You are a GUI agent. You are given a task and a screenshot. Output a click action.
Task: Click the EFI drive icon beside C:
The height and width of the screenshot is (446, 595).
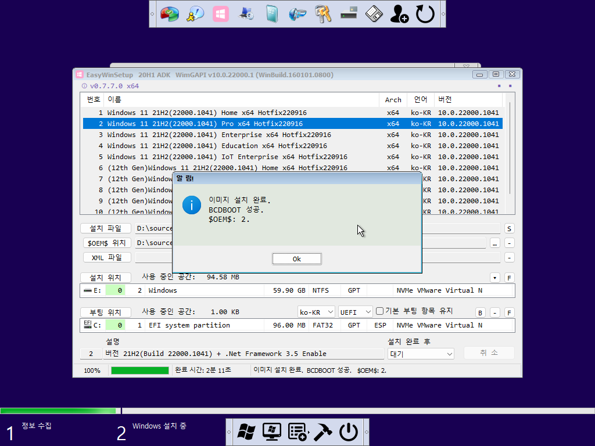click(88, 324)
